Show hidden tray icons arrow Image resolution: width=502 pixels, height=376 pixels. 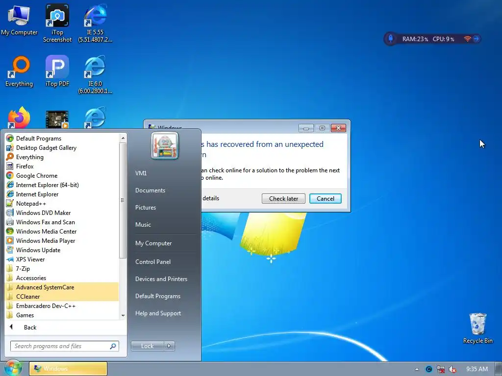point(417,369)
